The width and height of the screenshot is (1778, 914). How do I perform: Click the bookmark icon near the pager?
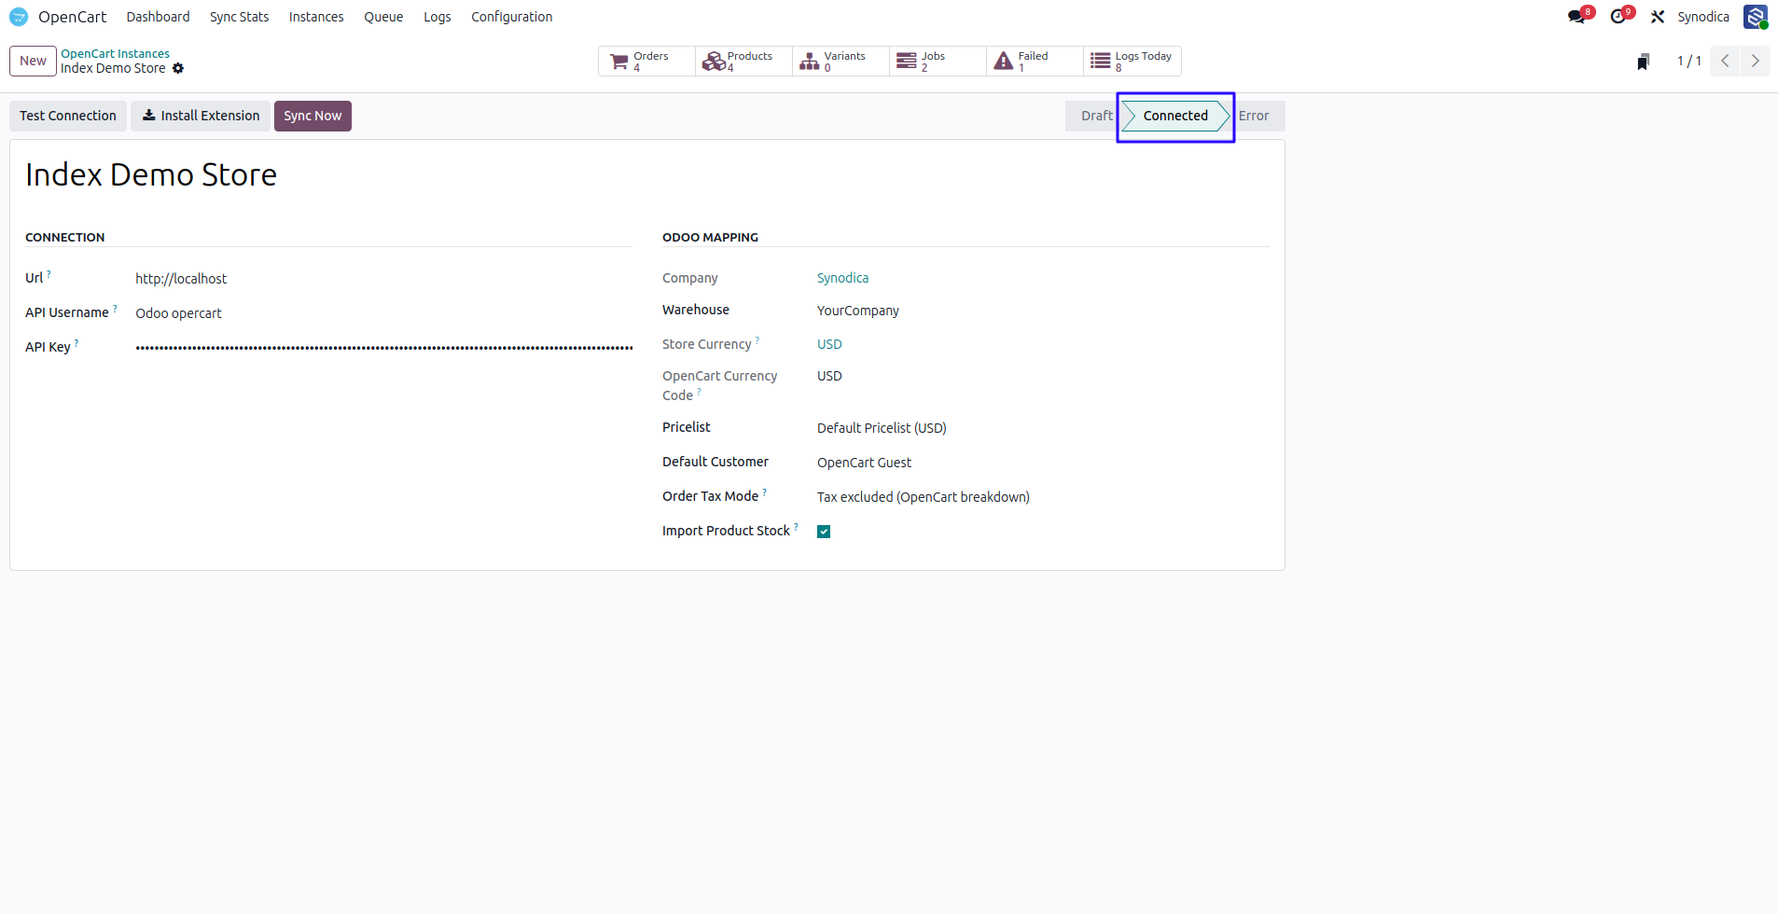(x=1643, y=62)
